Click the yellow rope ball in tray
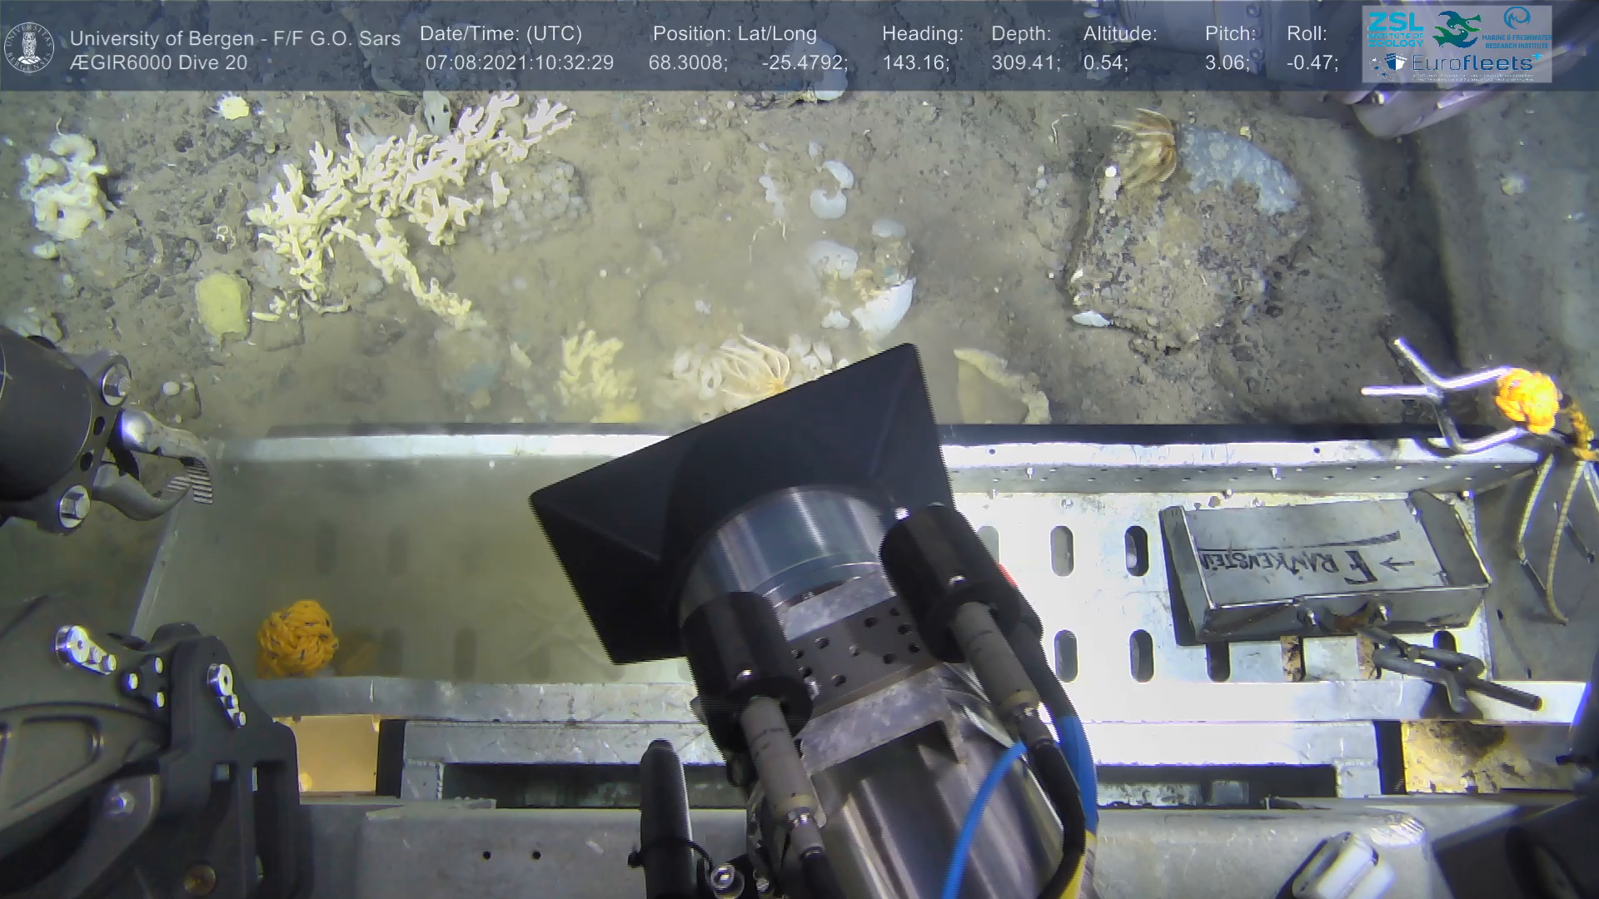 point(296,638)
